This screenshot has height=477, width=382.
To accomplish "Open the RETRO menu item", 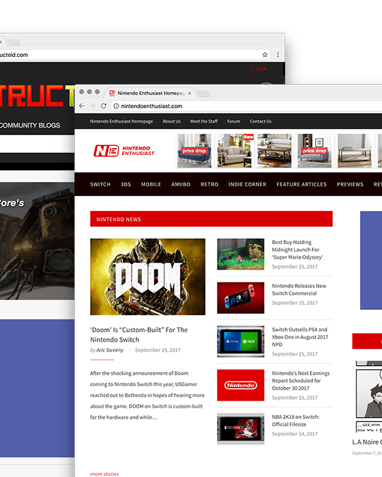I will (x=209, y=184).
